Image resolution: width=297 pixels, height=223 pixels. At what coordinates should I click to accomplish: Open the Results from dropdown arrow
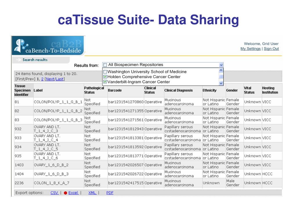(221, 65)
